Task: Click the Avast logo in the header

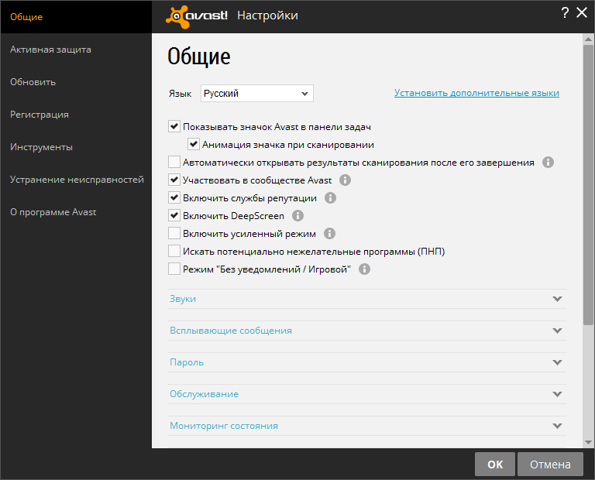Action: coord(197,16)
